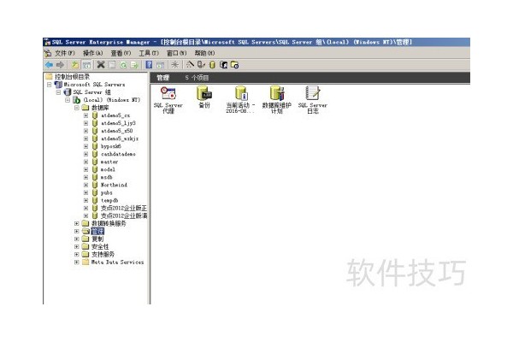Run a wizard using the wand icon
Viewport: 513px width, 342px height.
point(190,64)
